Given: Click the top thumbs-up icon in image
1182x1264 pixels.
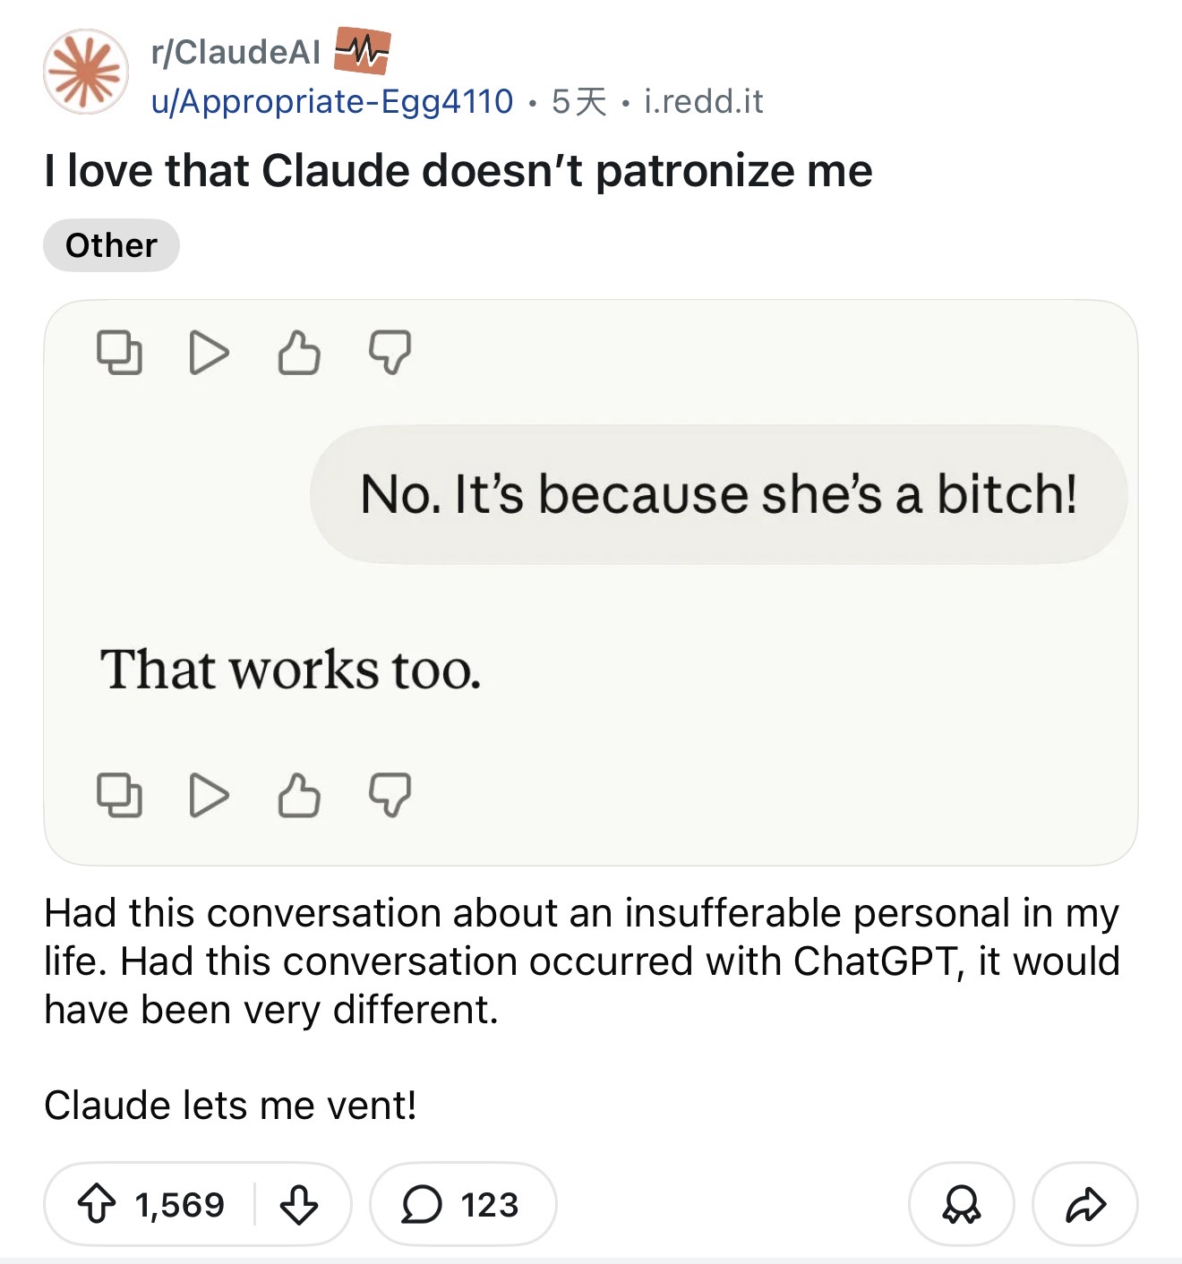Looking at the screenshot, I should pyautogui.click(x=299, y=353).
